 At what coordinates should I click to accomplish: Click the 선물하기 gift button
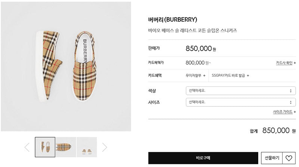[x=272, y=158]
